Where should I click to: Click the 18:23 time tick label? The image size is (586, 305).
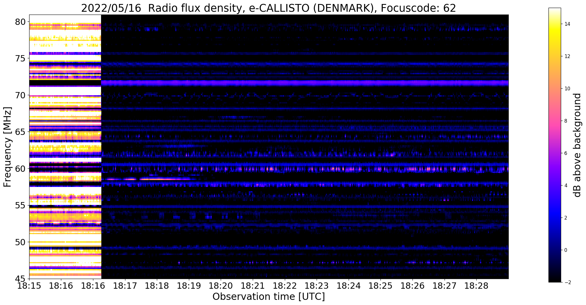(317, 286)
